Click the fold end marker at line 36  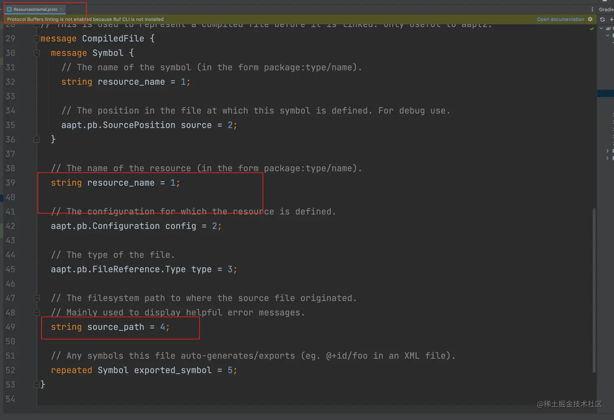tap(37, 139)
